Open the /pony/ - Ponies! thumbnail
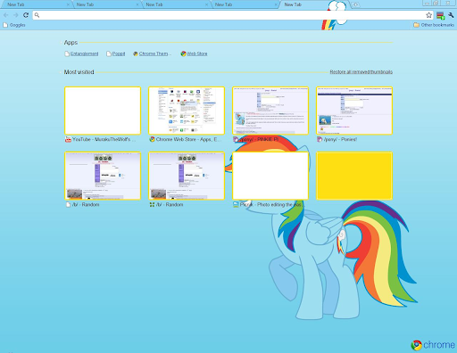 click(354, 111)
